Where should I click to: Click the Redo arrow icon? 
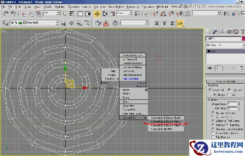pos(14,13)
